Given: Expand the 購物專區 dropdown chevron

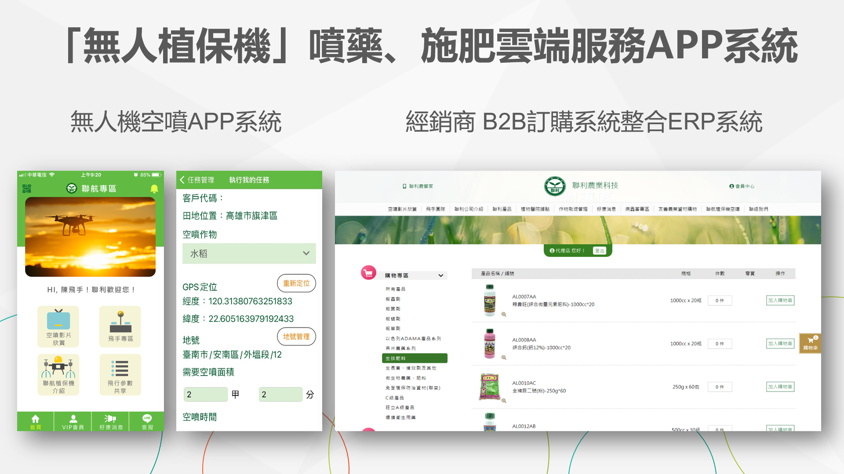Looking at the screenshot, I should pos(440,276).
